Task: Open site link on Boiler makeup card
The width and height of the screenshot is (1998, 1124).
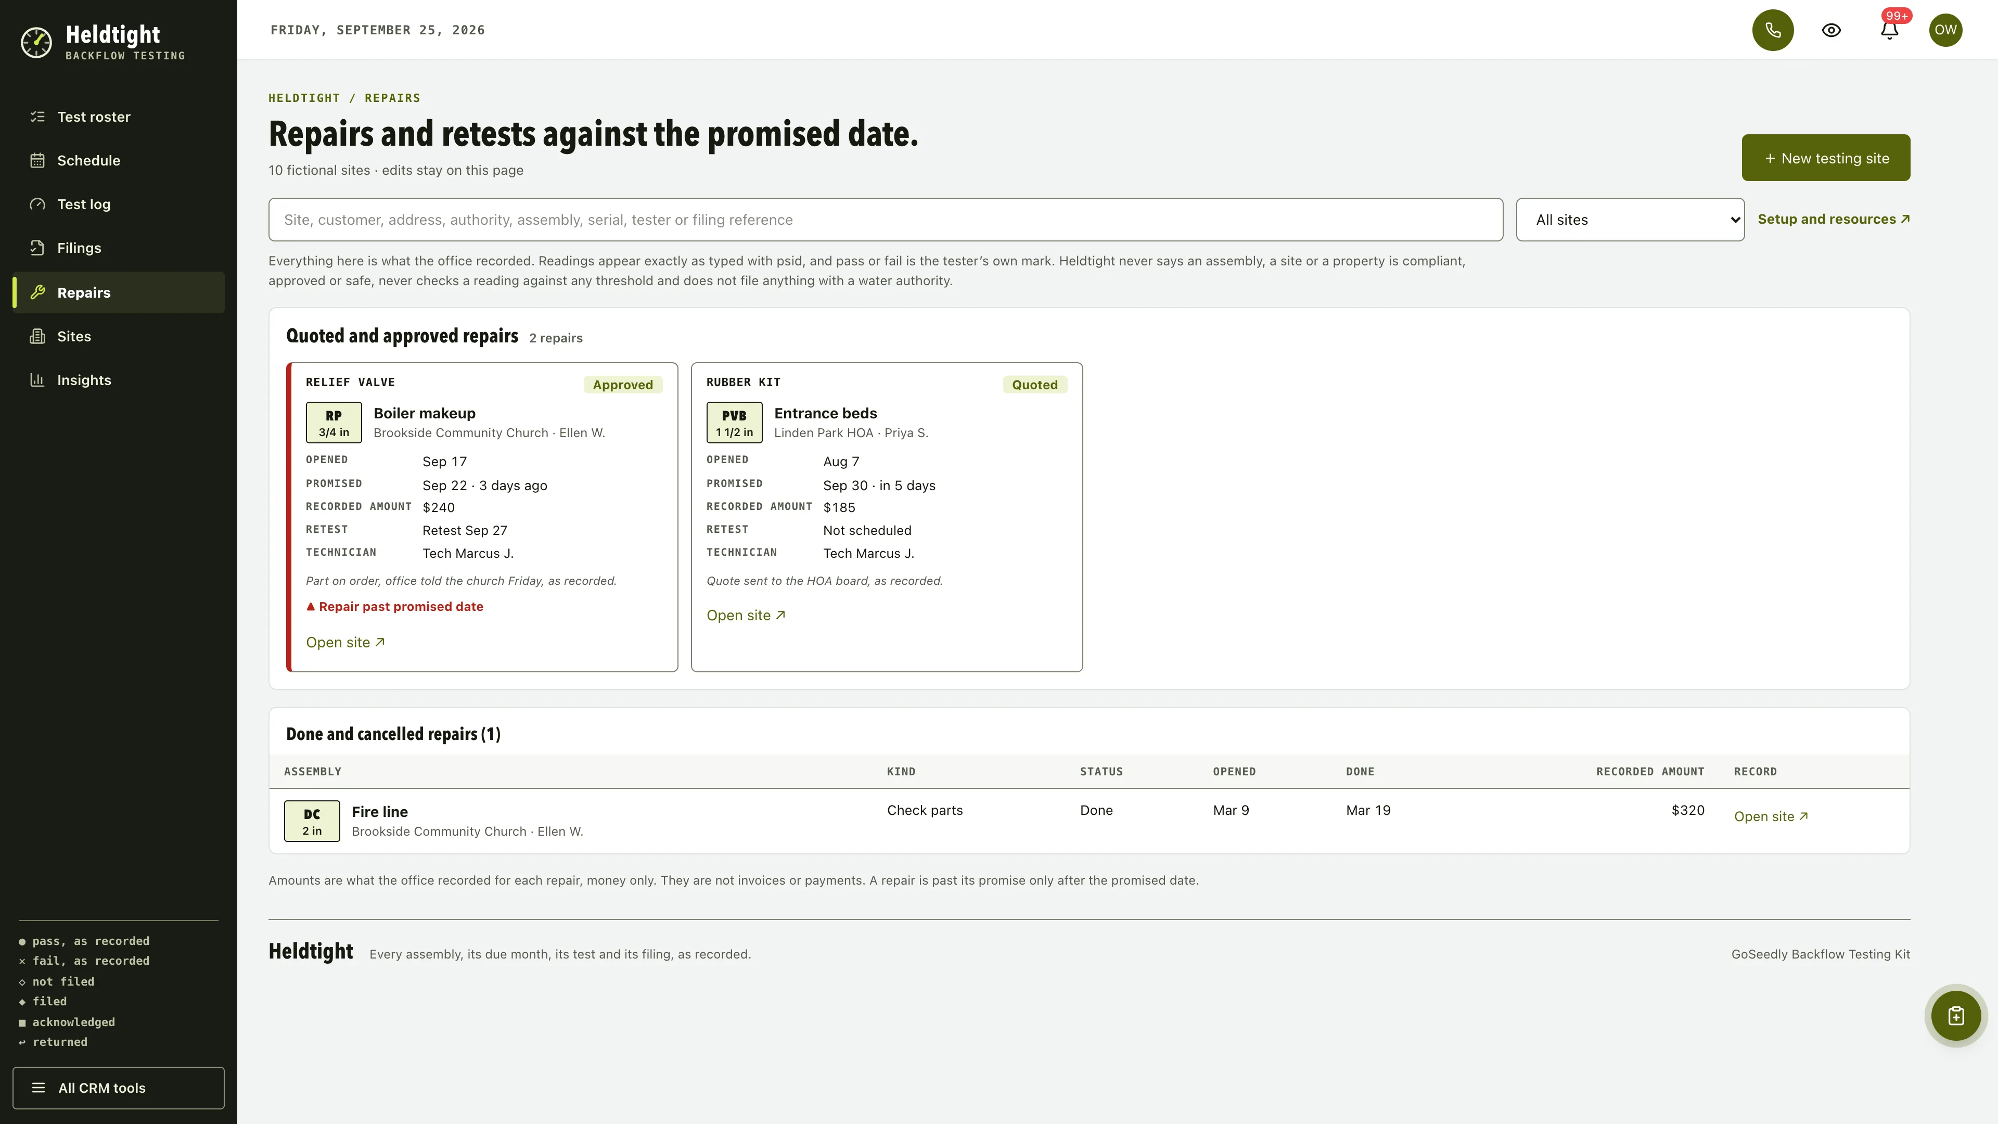Action: [x=345, y=642]
